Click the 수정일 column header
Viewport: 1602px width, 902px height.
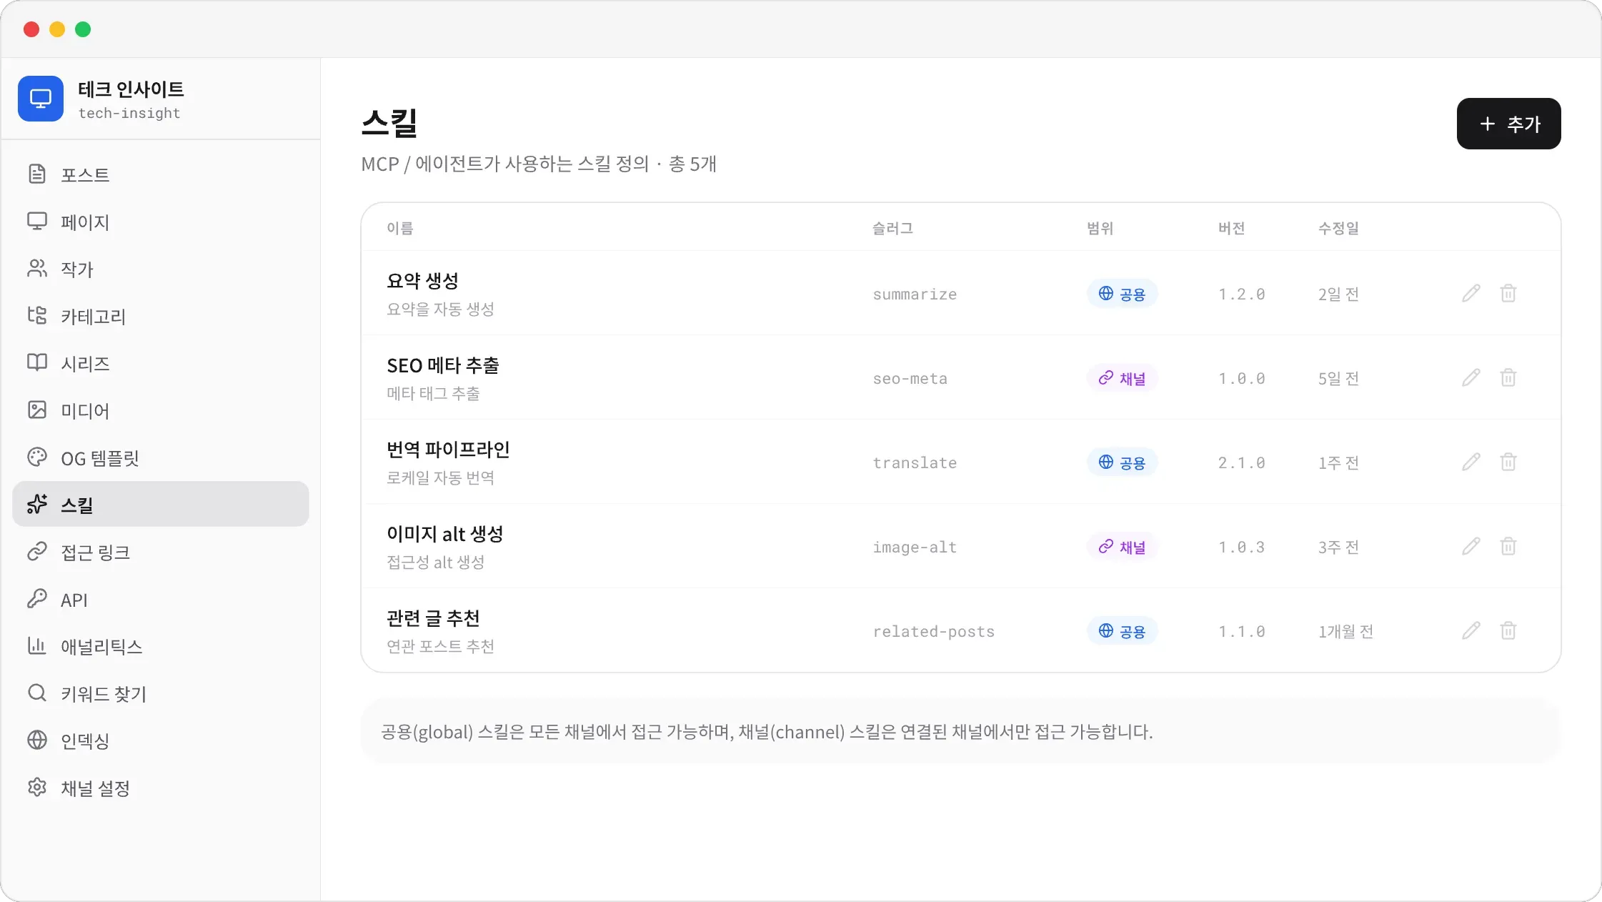(1338, 228)
